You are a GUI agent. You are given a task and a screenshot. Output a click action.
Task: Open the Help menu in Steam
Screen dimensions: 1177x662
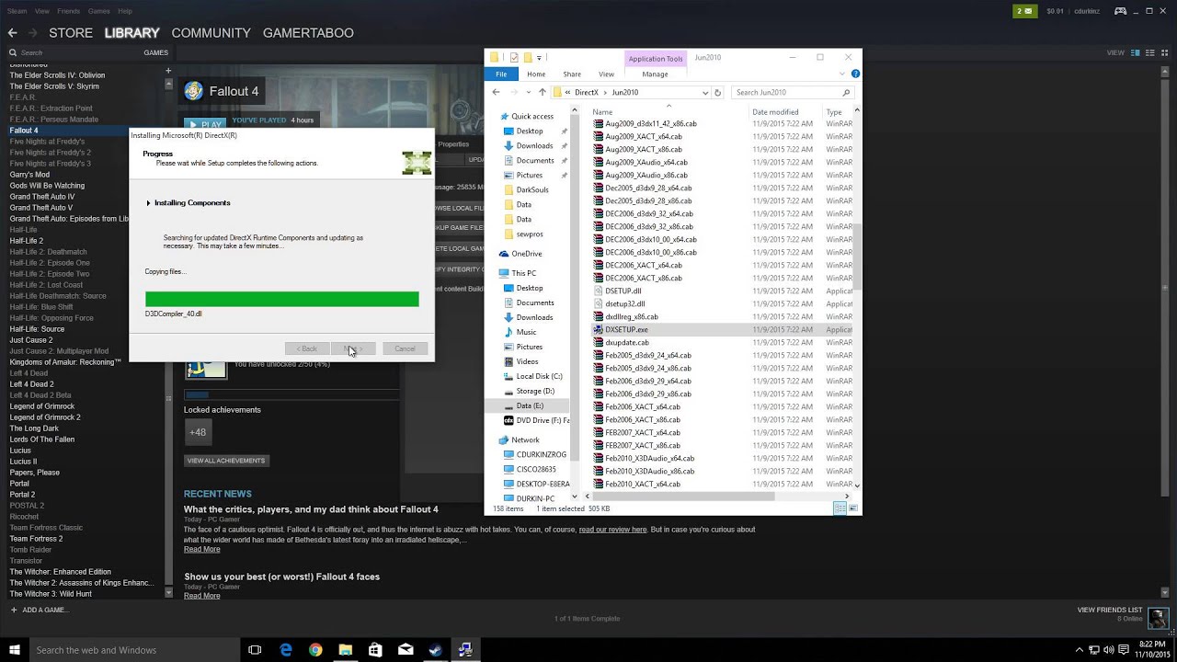(x=125, y=11)
